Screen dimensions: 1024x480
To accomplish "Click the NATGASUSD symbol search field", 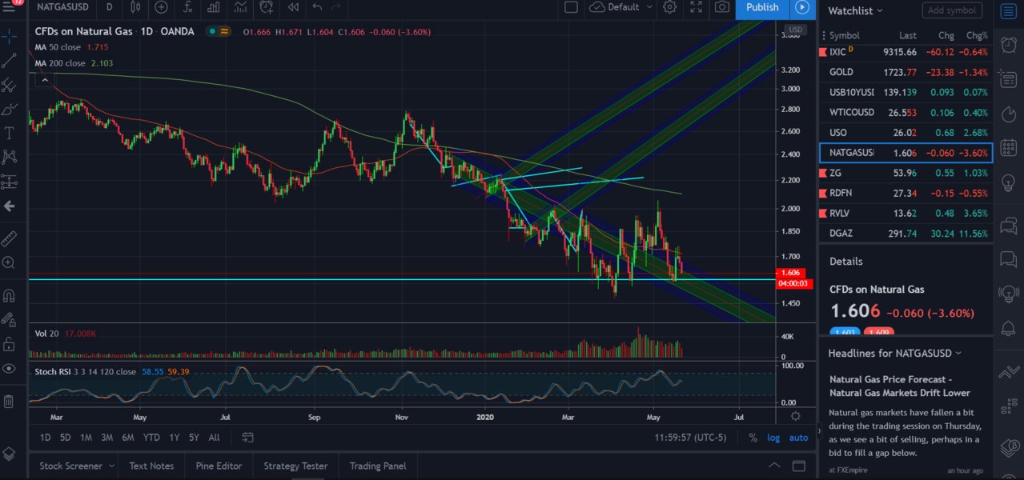I will click(62, 7).
